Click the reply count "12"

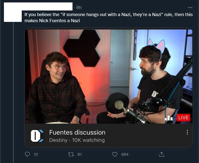click(36, 154)
